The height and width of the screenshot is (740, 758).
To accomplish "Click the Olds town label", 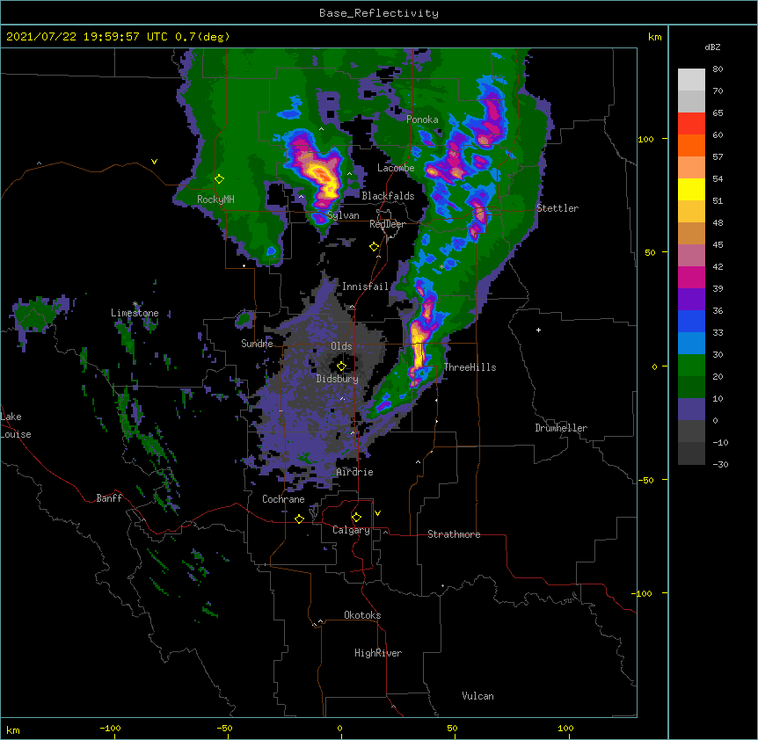I will tap(341, 346).
